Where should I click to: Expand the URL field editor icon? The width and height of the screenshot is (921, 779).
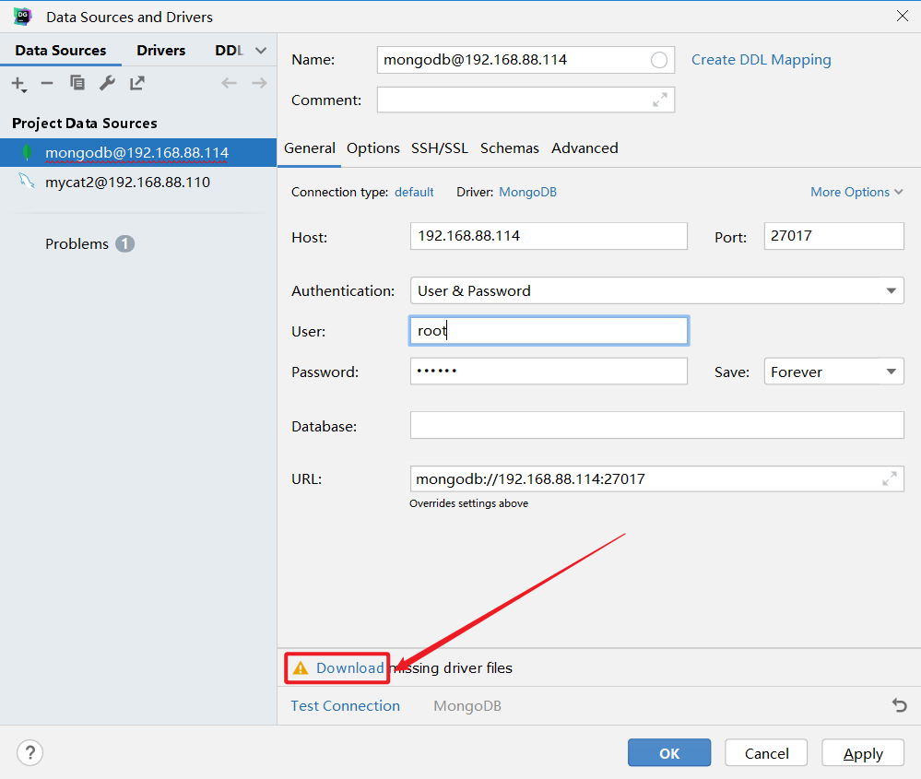(x=890, y=478)
